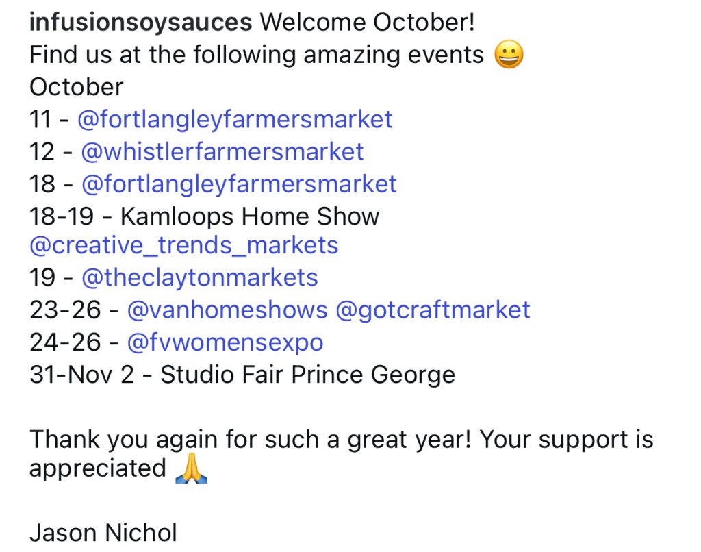Open the infusionsoysauces profile username
The height and width of the screenshot is (552, 701).
pyautogui.click(x=140, y=23)
